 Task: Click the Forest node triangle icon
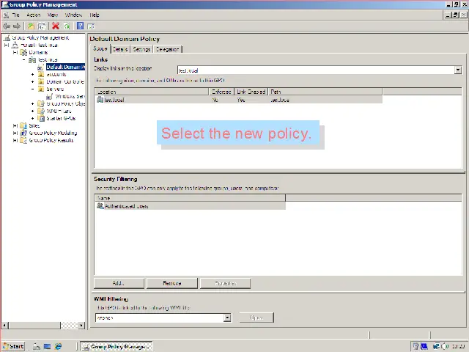pos(15,45)
